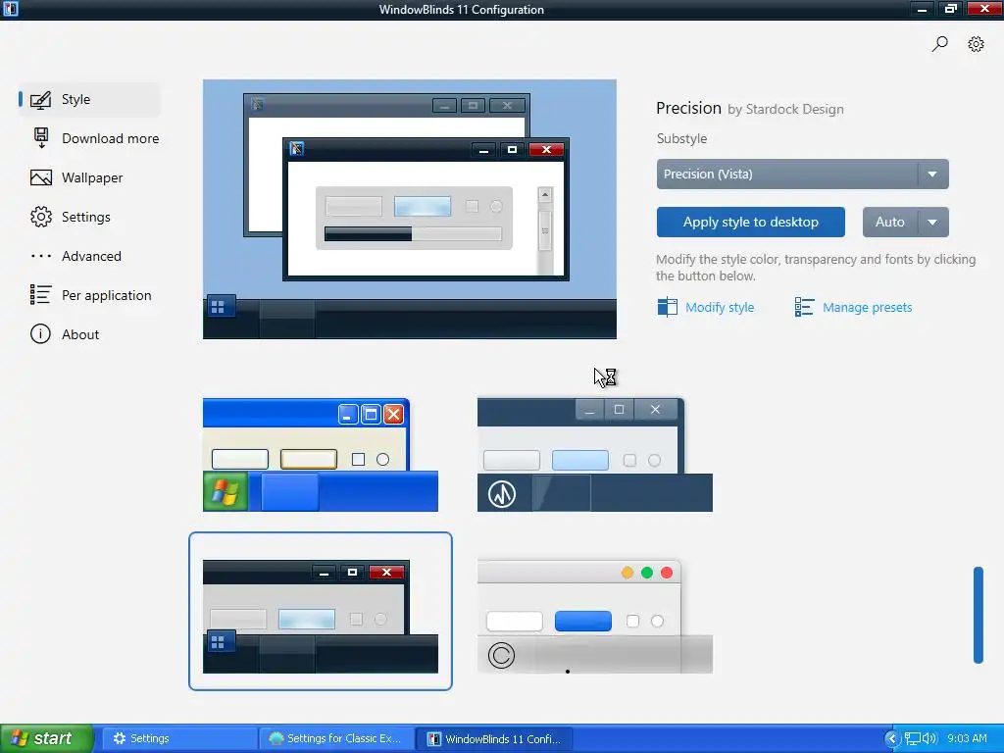The height and width of the screenshot is (753, 1004).
Task: Click the Manage presets icon
Action: tap(804, 307)
